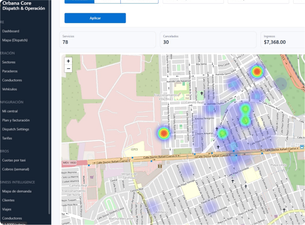Open the Sectores section
The width and height of the screenshot is (305, 225).
pos(9,62)
